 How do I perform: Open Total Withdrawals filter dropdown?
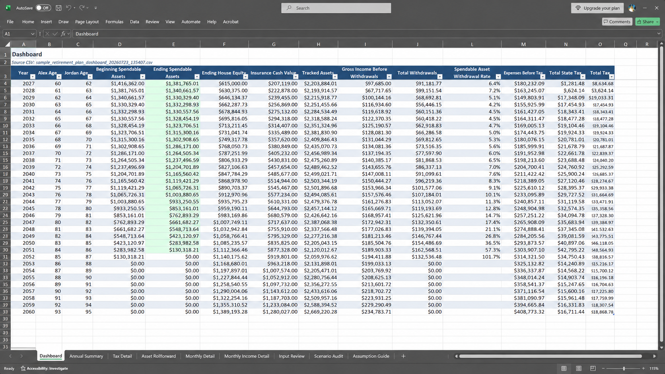(x=440, y=76)
